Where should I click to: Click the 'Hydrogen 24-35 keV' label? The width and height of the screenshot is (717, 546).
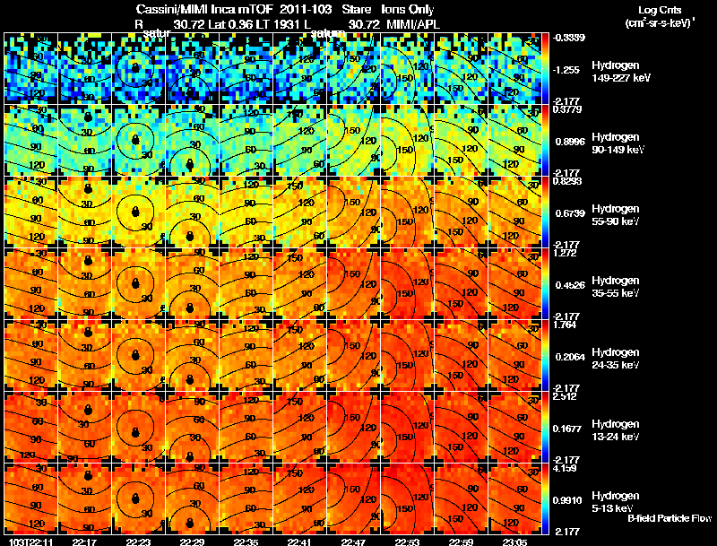point(616,359)
